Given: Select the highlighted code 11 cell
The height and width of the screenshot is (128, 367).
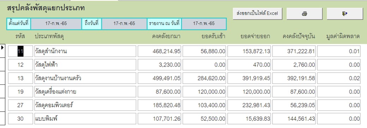Looking at the screenshot, I should click(20, 51).
